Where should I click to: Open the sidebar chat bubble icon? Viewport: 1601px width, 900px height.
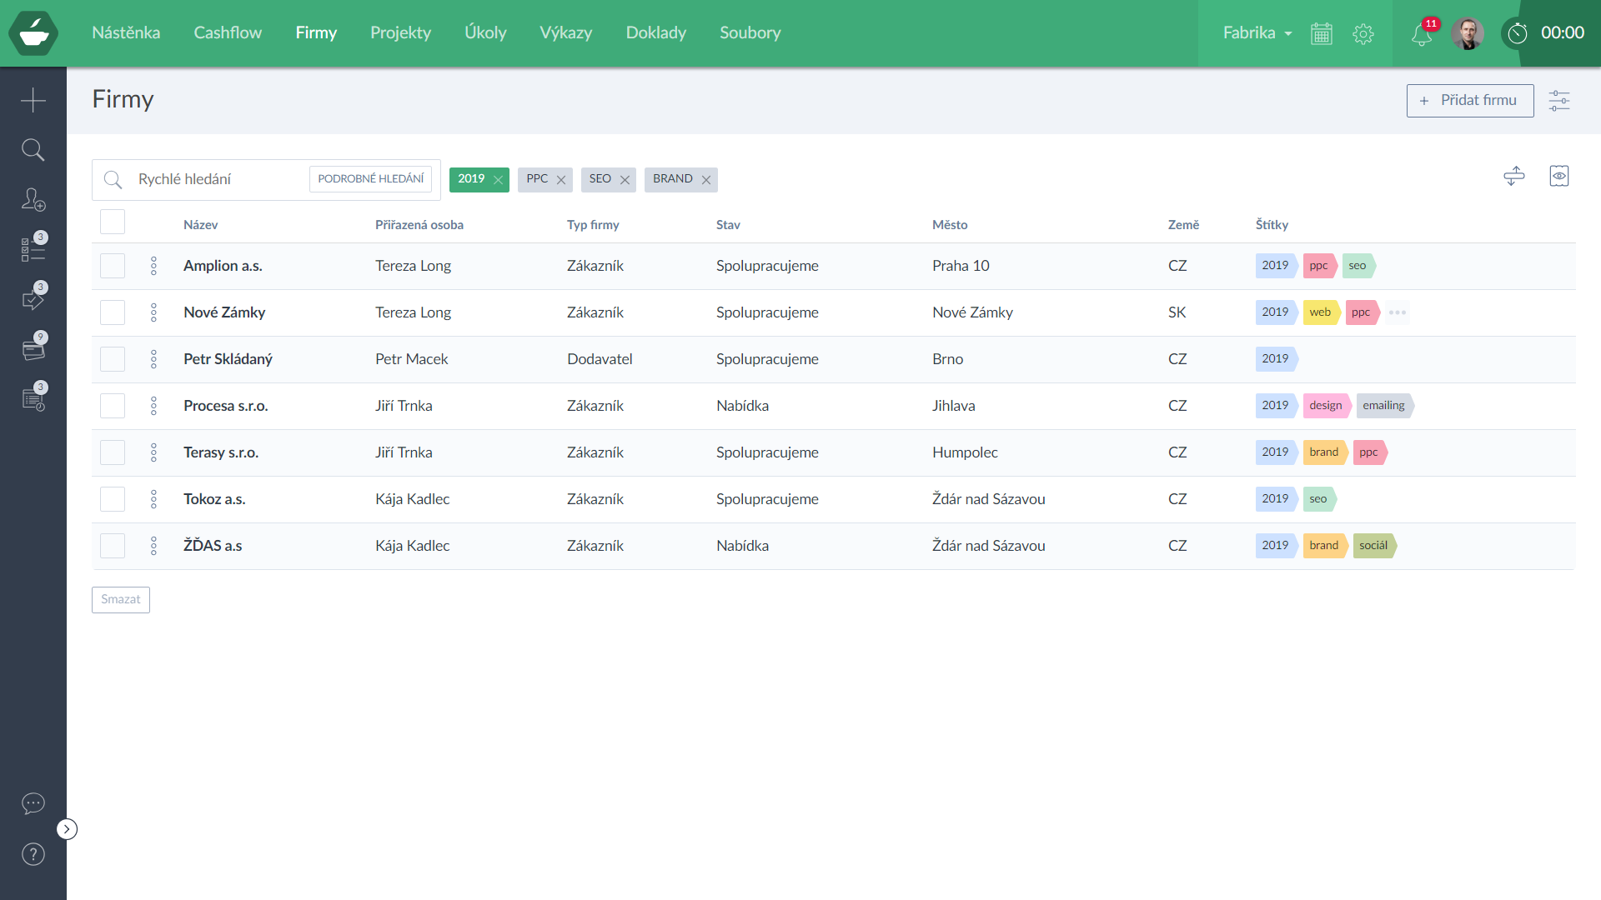33,803
